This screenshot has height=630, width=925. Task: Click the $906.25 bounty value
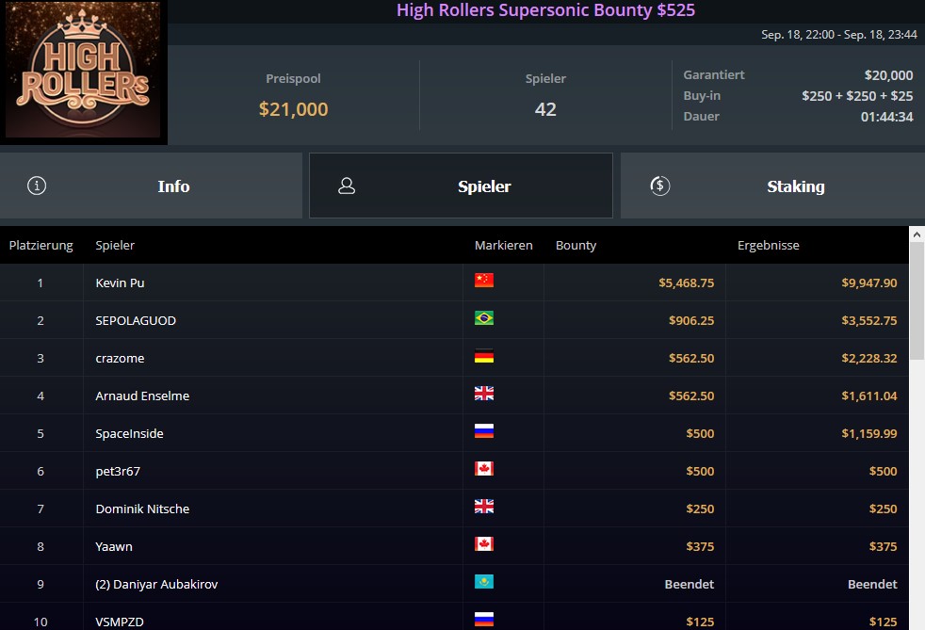691,321
